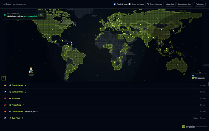
Task: Click the 4h ago timestamp
Action: [x=203, y=85]
